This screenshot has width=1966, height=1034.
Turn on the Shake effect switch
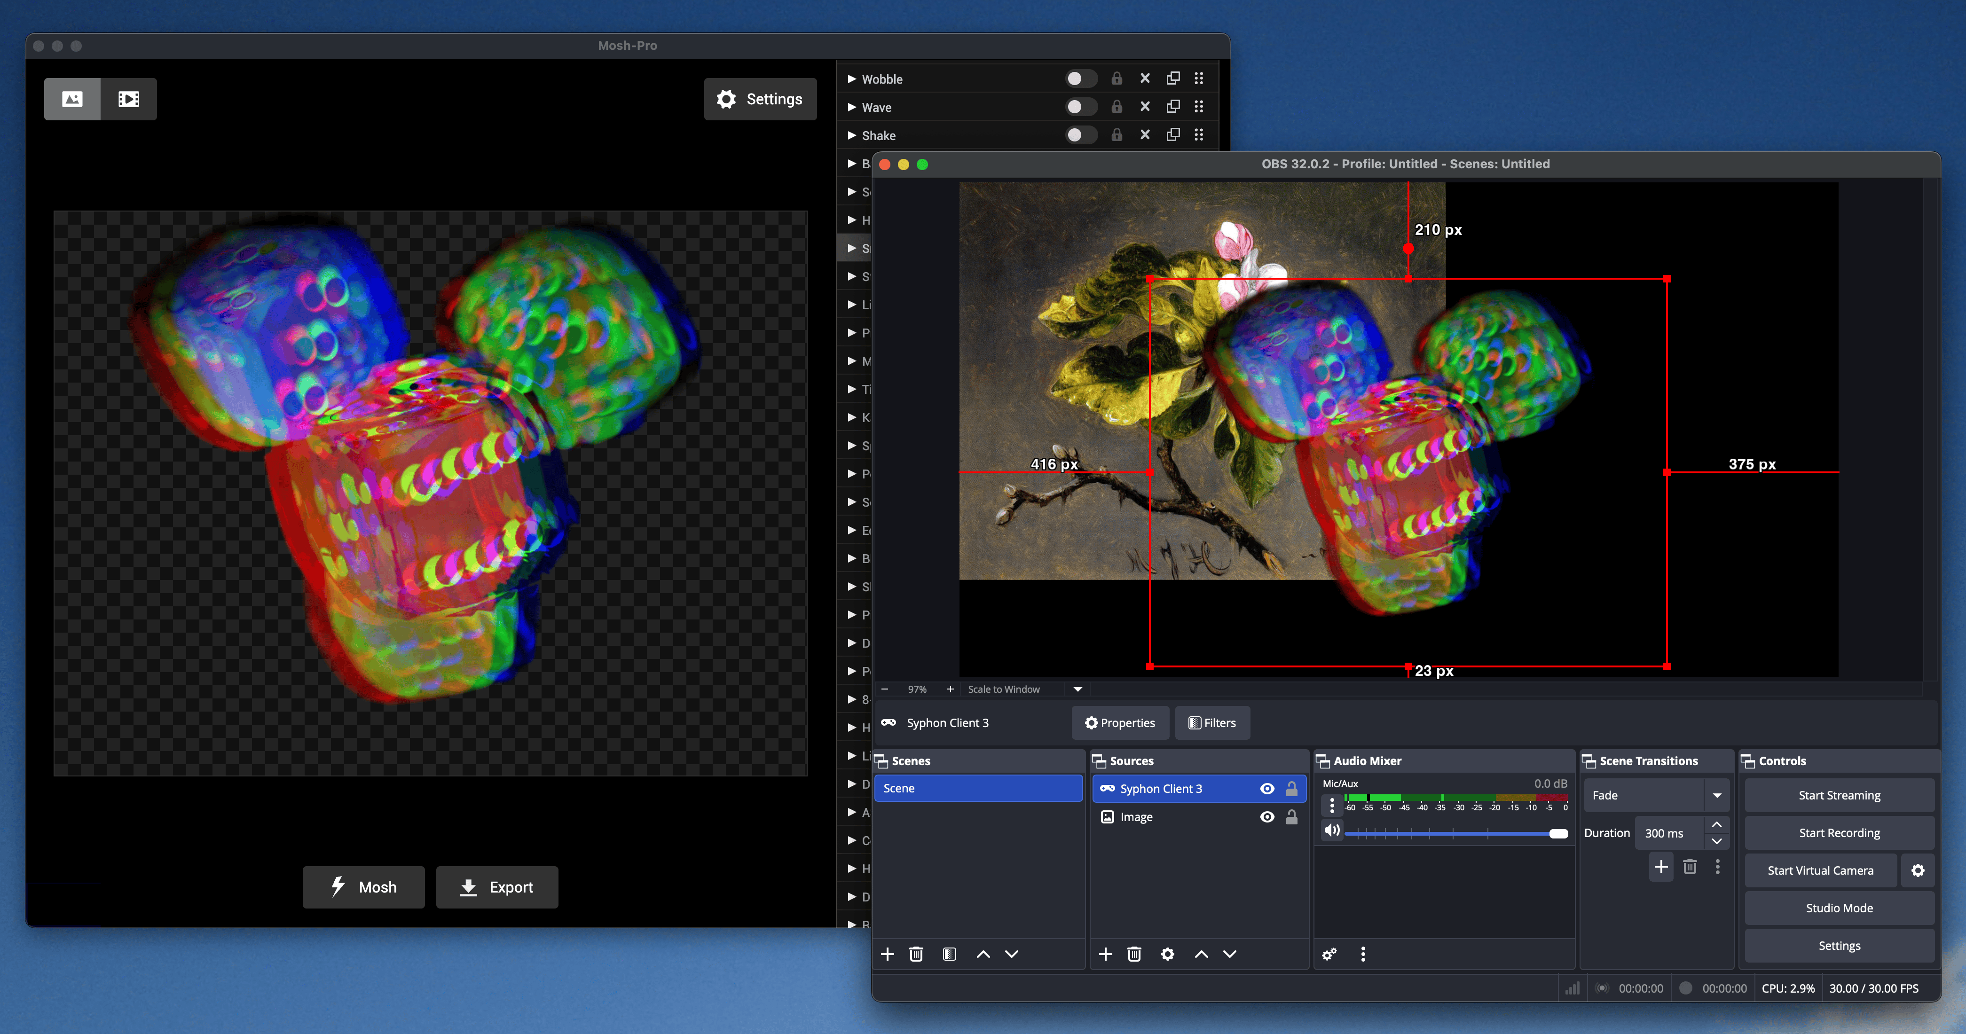(1080, 135)
